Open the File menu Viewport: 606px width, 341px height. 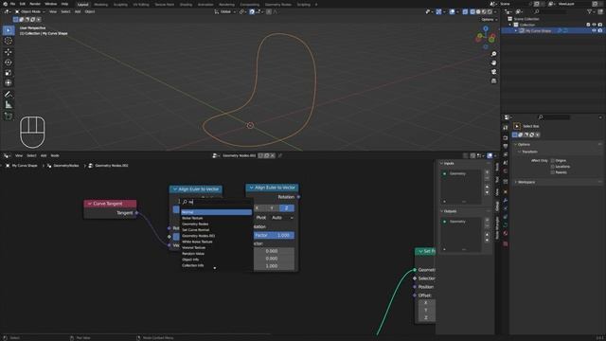tap(12, 4)
